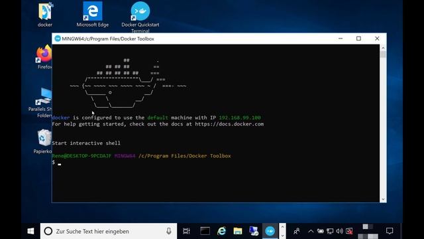Open the People icon in taskbar
The image size is (424, 239).
click(296, 231)
